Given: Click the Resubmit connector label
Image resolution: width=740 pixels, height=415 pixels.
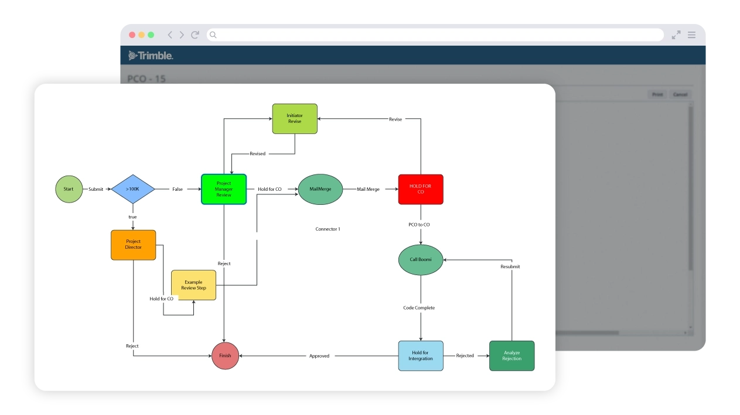Looking at the screenshot, I should (x=510, y=267).
